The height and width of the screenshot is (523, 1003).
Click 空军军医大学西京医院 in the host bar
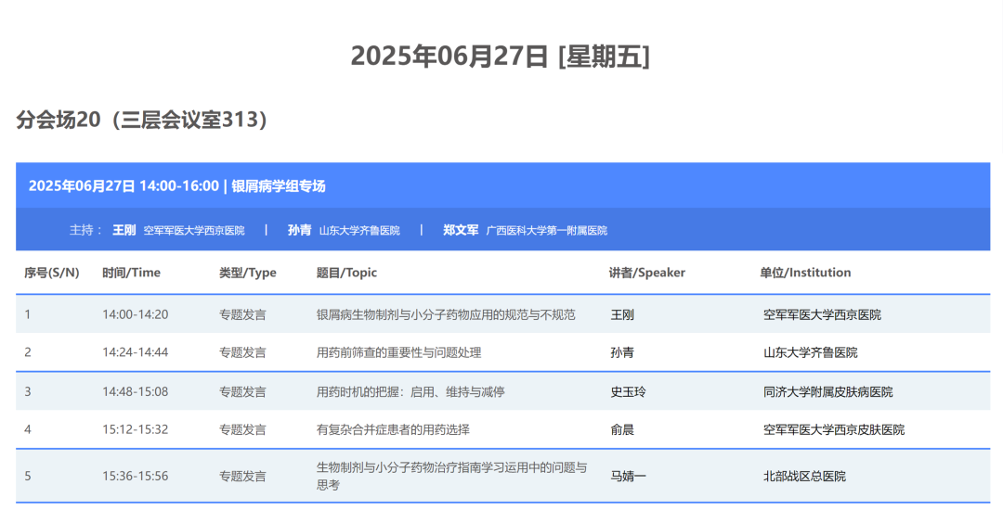194,231
